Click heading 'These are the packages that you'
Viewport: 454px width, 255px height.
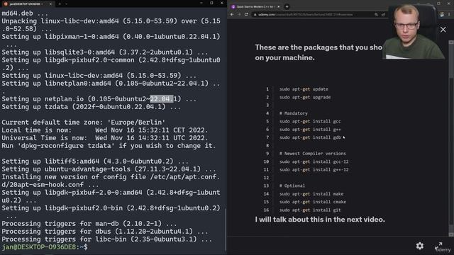click(319, 47)
